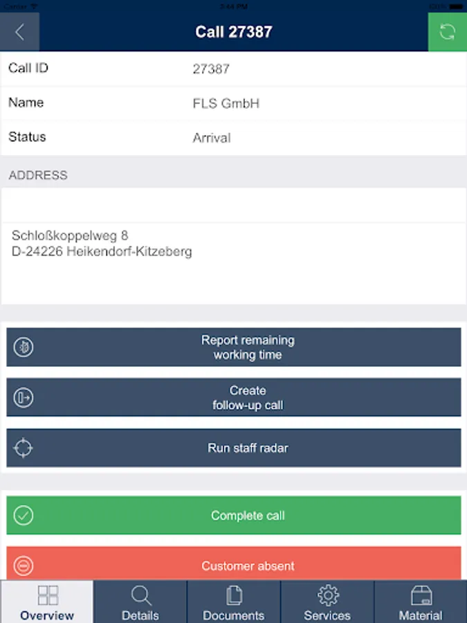Select the crosshair icon for Run staff radar
This screenshot has height=623, width=467.
24,448
